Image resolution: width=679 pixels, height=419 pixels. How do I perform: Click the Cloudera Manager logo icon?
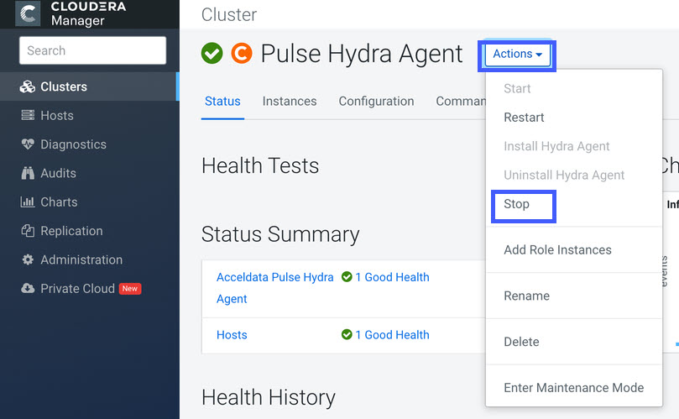pos(28,13)
